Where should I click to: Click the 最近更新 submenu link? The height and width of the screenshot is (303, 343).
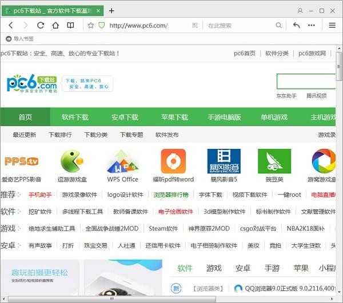tap(24, 135)
